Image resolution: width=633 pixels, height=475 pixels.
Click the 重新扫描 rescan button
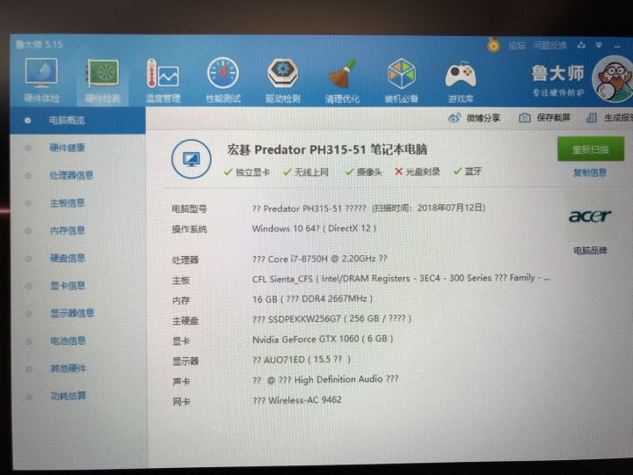[591, 150]
